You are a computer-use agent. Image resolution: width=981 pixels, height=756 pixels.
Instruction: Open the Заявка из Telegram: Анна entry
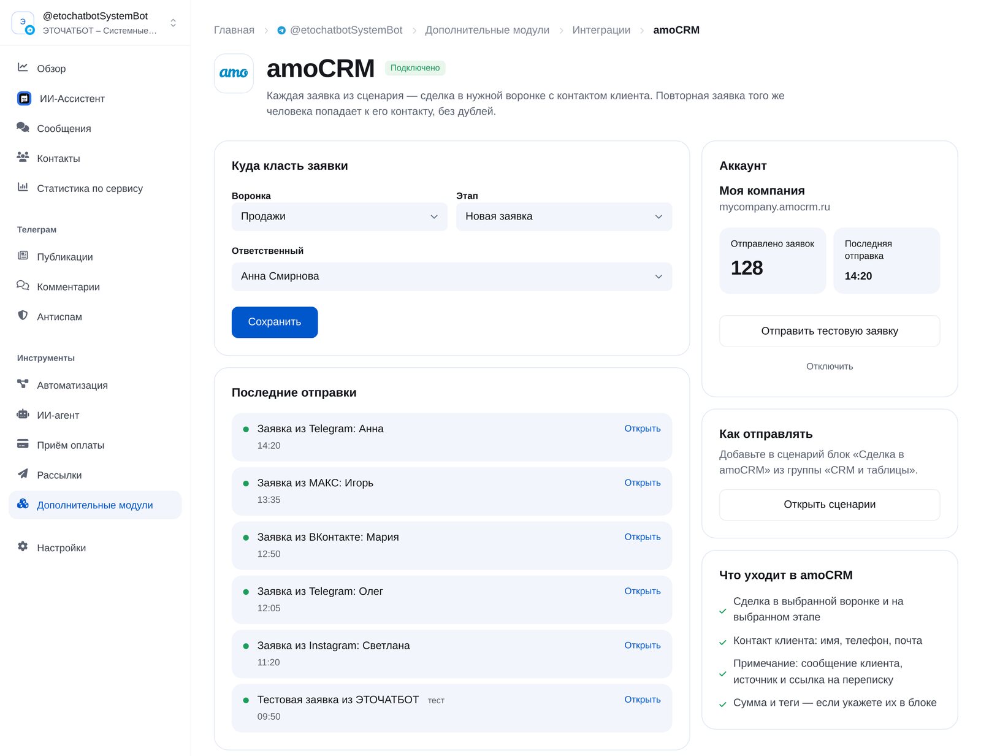click(x=643, y=429)
